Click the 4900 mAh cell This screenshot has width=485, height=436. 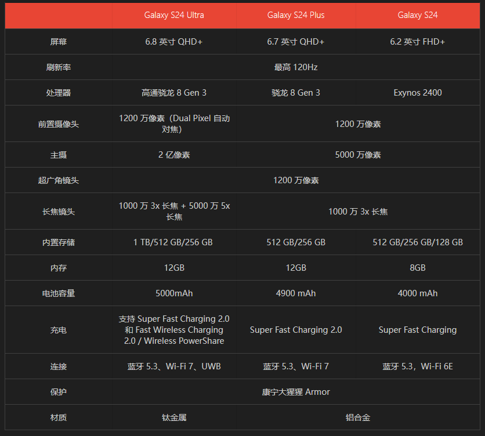pyautogui.click(x=296, y=293)
